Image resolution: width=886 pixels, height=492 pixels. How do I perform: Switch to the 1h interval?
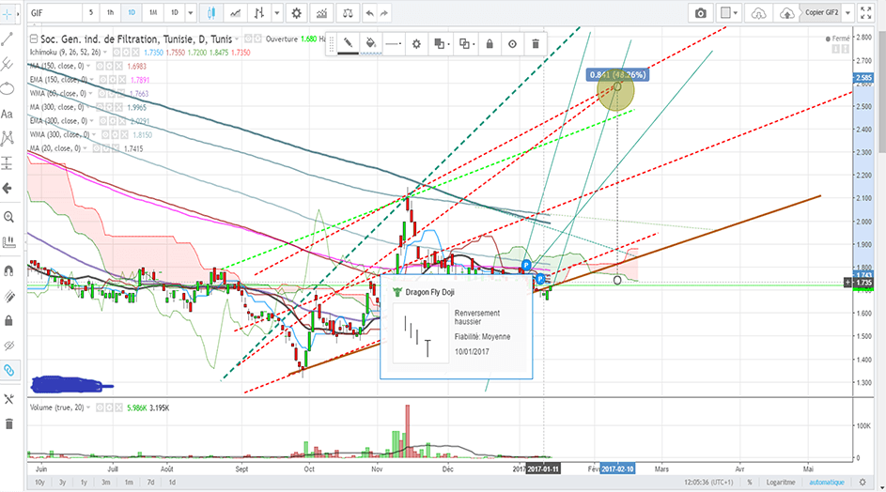(110, 12)
